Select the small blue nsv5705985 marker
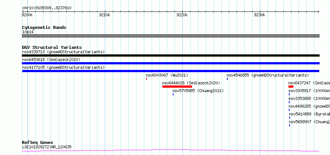 pyautogui.click(x=173, y=94)
